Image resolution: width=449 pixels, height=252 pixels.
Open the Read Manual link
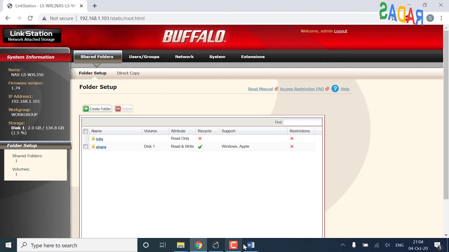coord(260,89)
